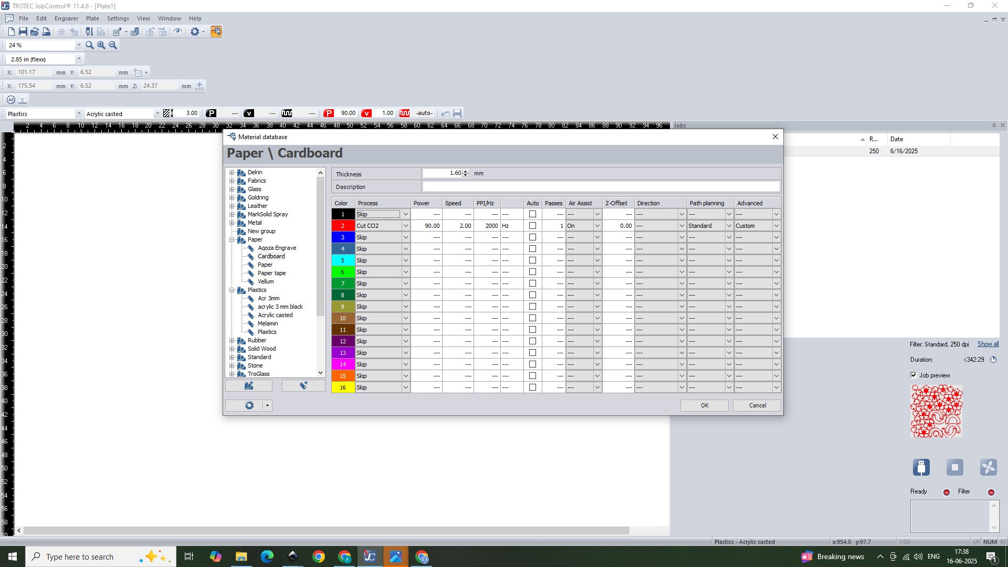Click the red frequency wave icon
The image size is (1008, 567).
point(405,113)
